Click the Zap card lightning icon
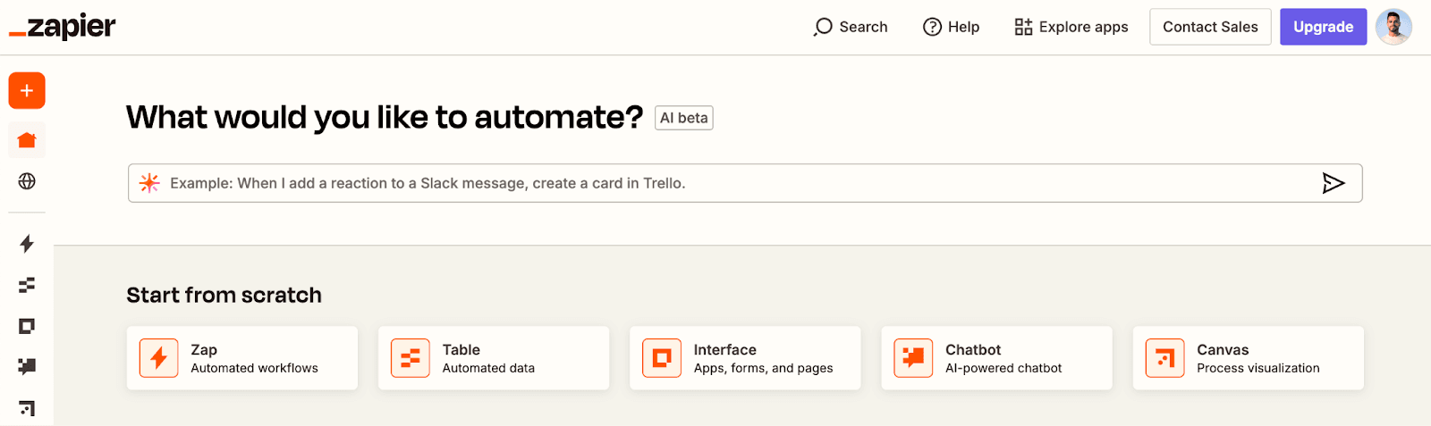Viewport: 1431px width, 426px height. tap(159, 358)
